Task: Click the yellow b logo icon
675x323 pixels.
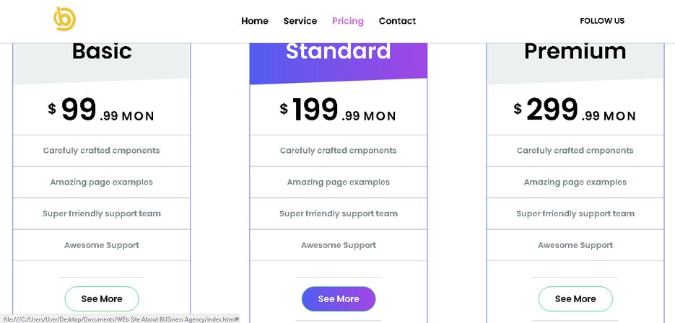Action: pos(64,19)
